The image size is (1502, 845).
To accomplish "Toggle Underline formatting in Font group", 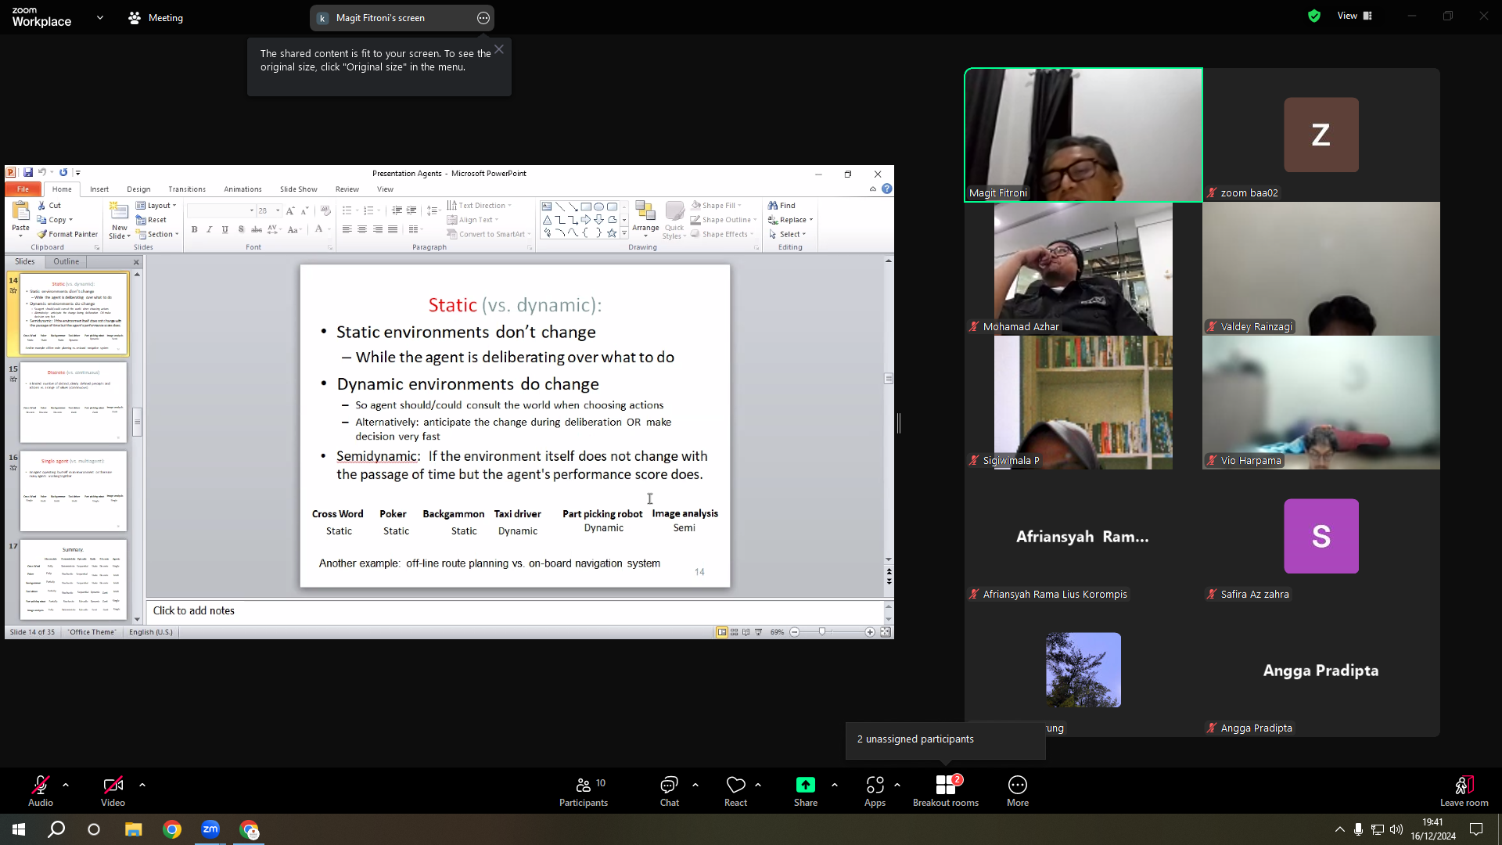I will [225, 230].
